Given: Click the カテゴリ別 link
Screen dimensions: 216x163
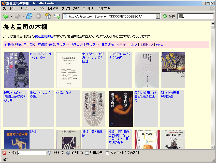Looking at the screenshot, I should point(78,45).
